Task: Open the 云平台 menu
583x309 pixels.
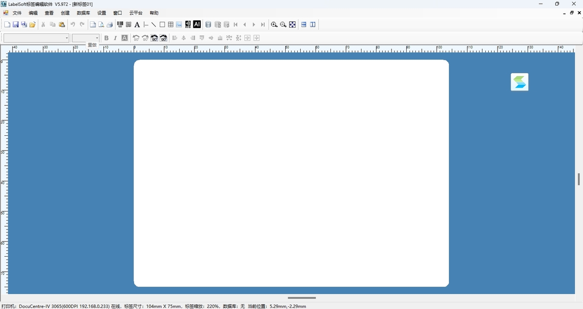Action: [136, 13]
